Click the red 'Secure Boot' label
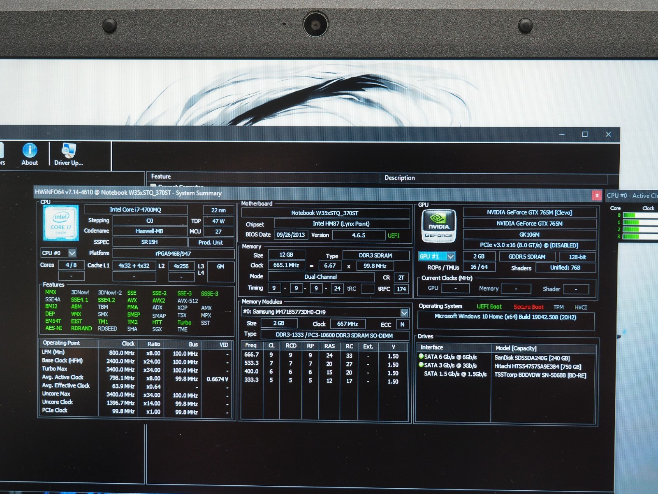The image size is (658, 494). pos(528,307)
